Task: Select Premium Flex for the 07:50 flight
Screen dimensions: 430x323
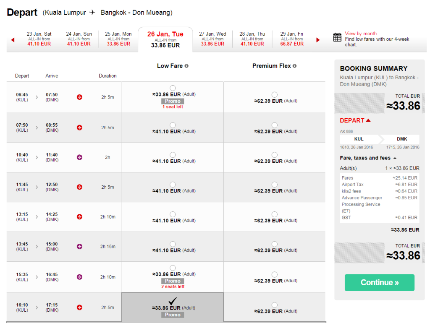Action: point(274,125)
